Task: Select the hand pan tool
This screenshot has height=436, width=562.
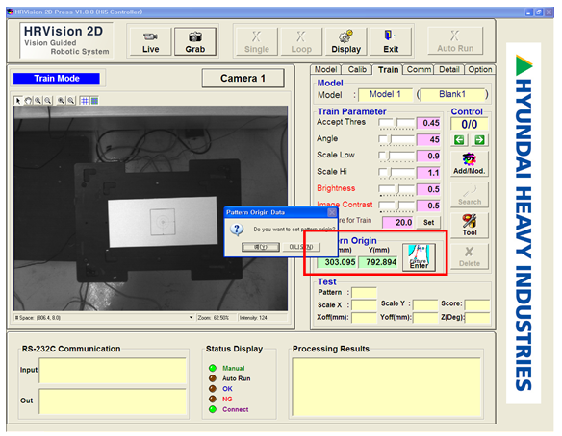Action: [28, 101]
